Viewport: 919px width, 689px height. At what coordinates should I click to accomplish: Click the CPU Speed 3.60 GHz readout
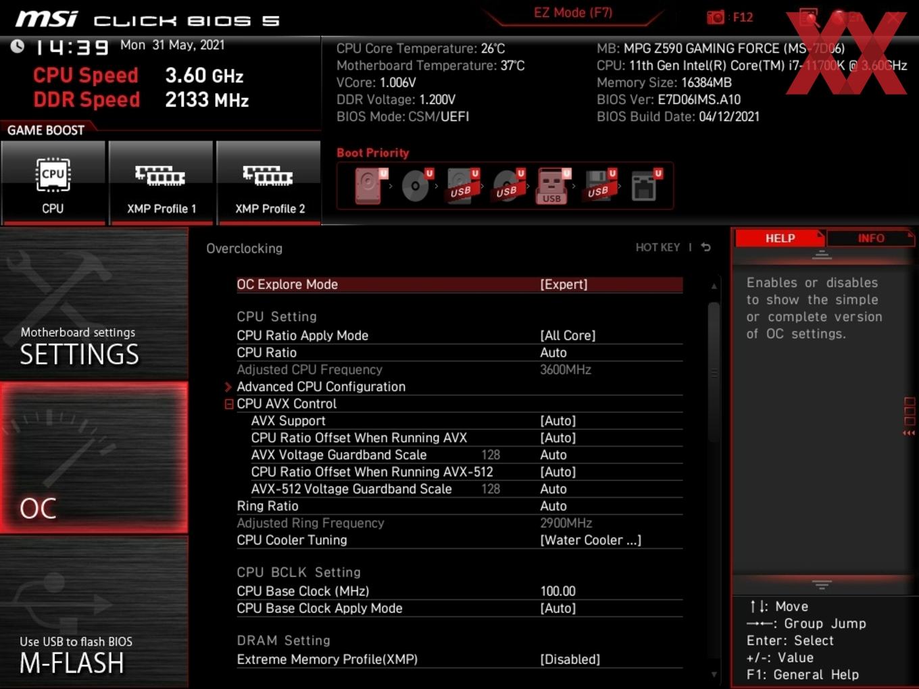(x=139, y=75)
